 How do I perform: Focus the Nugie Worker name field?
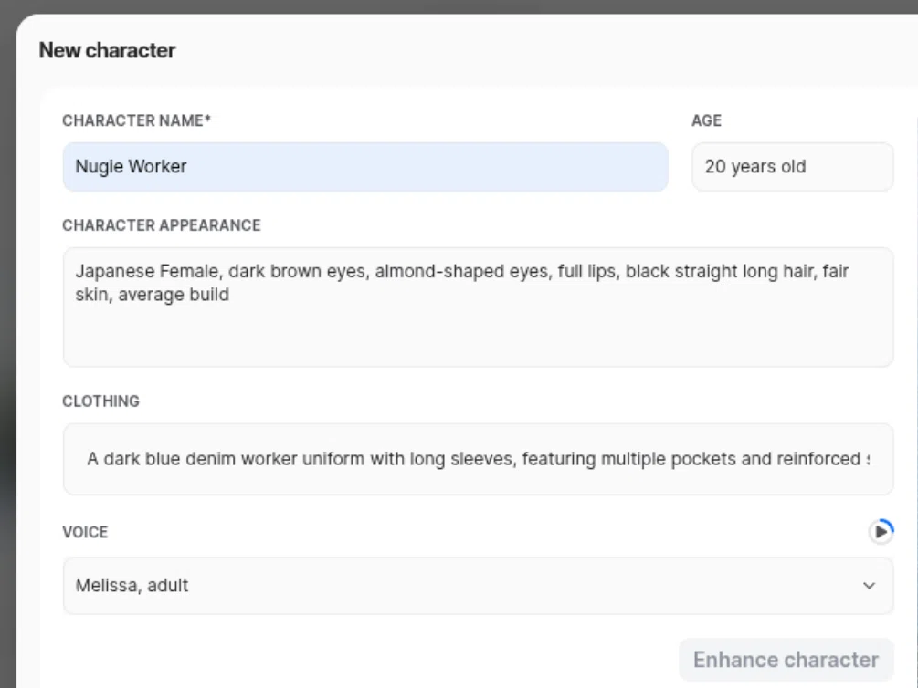click(x=365, y=167)
